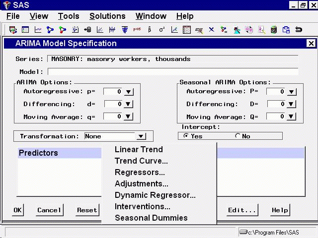The height and width of the screenshot is (238, 318).
Task: Click the beta parameter estimates icon
Action: coord(150,30)
